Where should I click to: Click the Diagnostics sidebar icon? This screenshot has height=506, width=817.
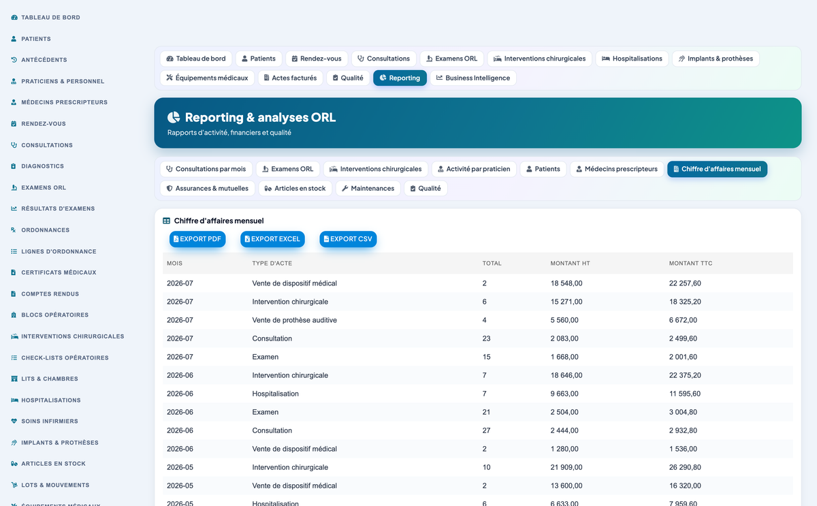[x=14, y=166]
